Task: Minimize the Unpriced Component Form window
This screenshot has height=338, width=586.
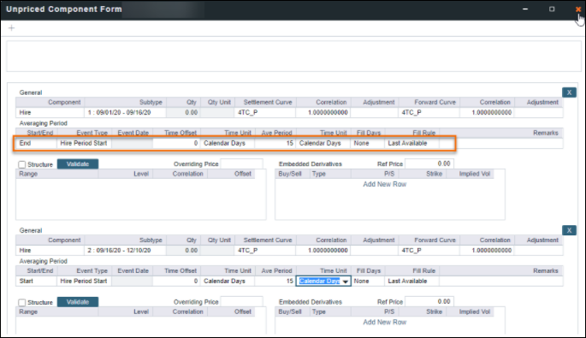Action: tap(525, 9)
